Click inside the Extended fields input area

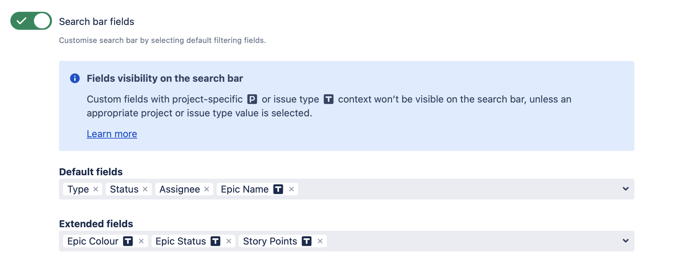[x=468, y=241]
